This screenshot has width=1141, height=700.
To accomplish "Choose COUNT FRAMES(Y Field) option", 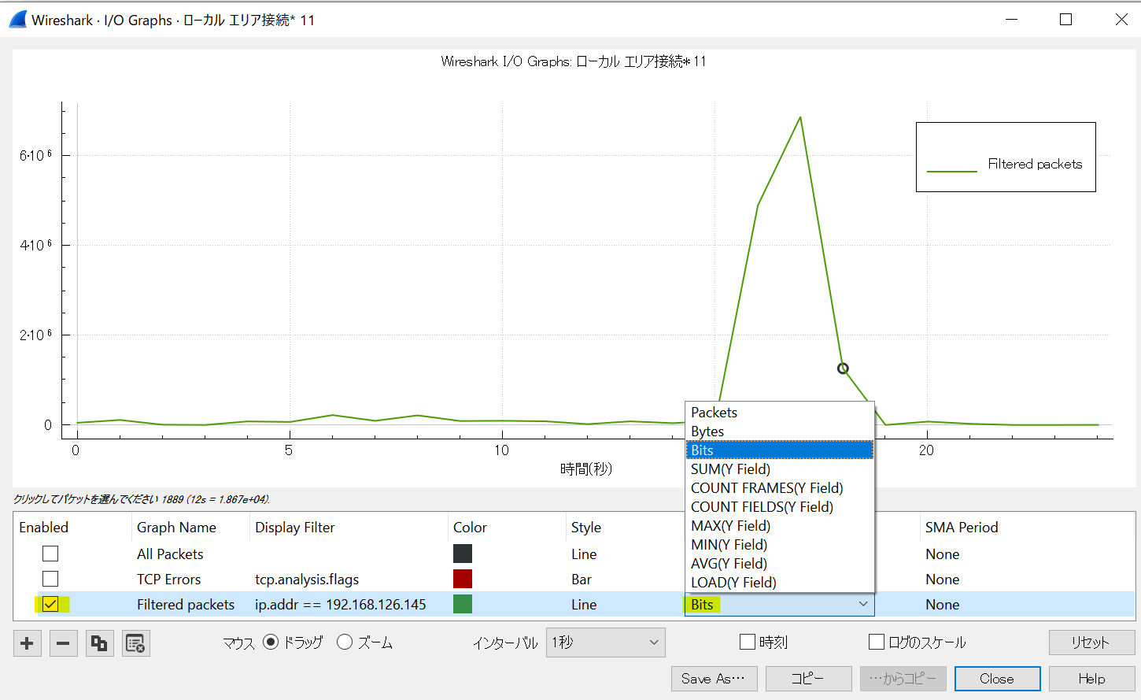I will click(779, 488).
